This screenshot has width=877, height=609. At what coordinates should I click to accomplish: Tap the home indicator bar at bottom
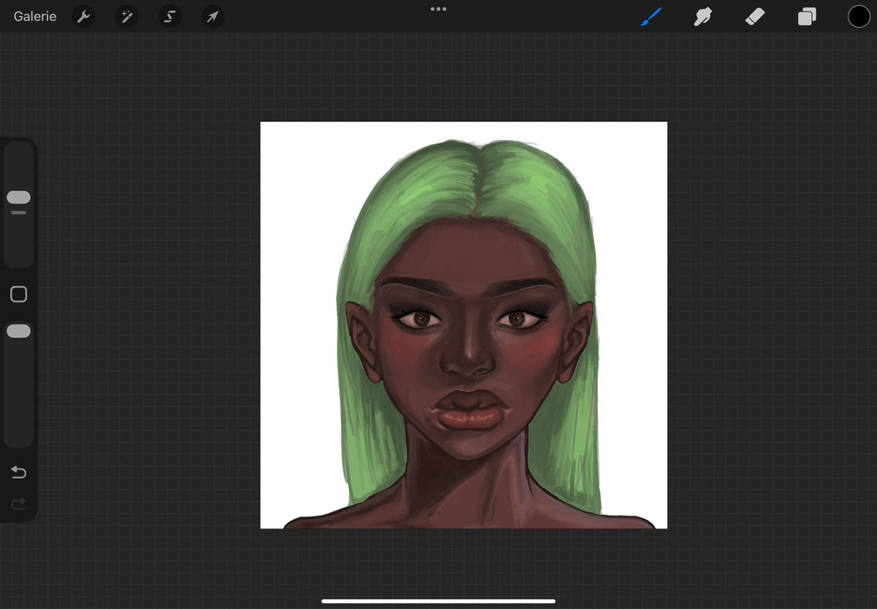(438, 602)
